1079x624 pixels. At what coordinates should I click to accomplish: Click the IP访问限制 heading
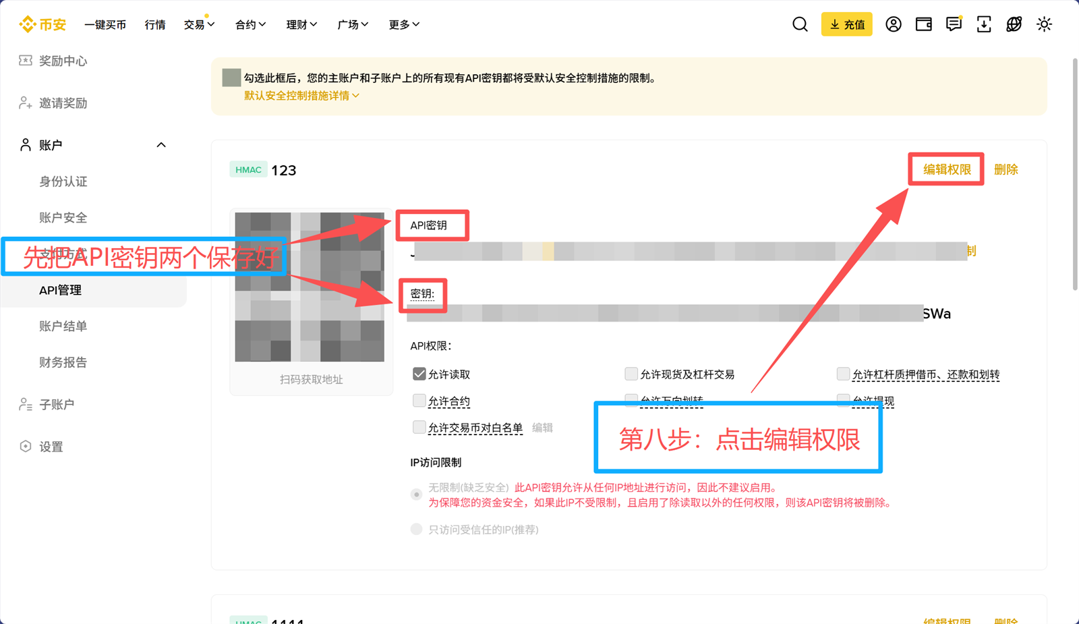[x=436, y=463]
